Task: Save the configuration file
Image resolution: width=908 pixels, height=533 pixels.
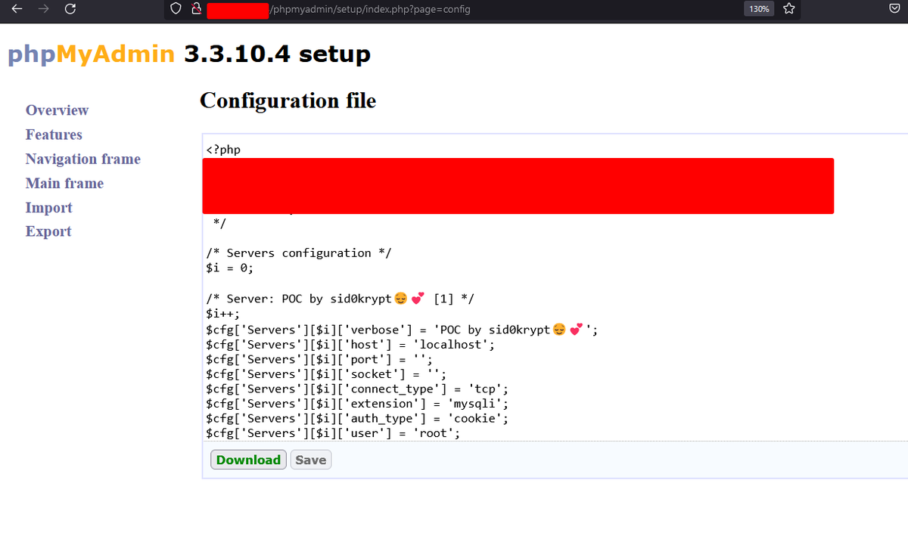Action: click(310, 460)
